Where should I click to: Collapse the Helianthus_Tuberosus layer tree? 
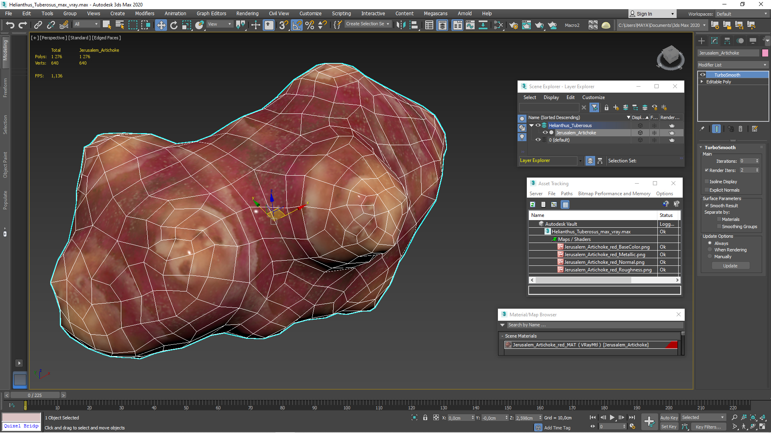coord(532,125)
